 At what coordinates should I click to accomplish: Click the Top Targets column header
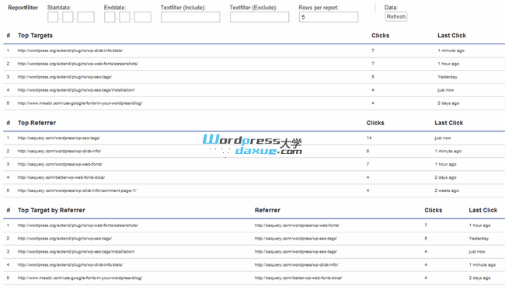(35, 36)
